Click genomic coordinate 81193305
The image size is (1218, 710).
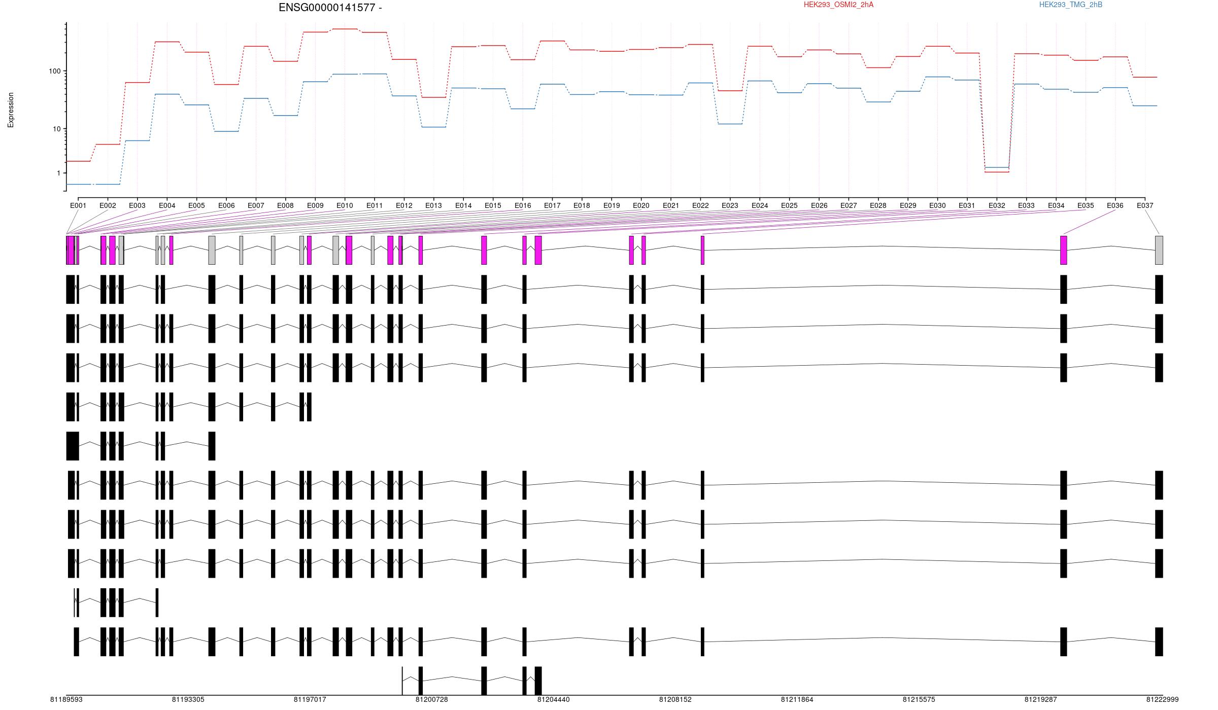click(188, 699)
